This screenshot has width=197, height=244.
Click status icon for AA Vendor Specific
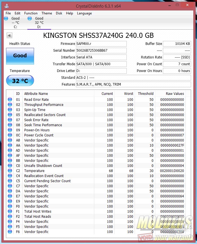tap(10, 145)
